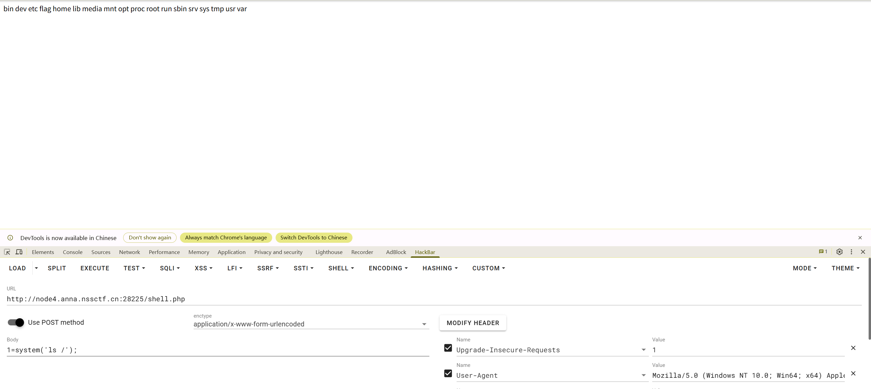Click the inspect element picker icon

7,252
